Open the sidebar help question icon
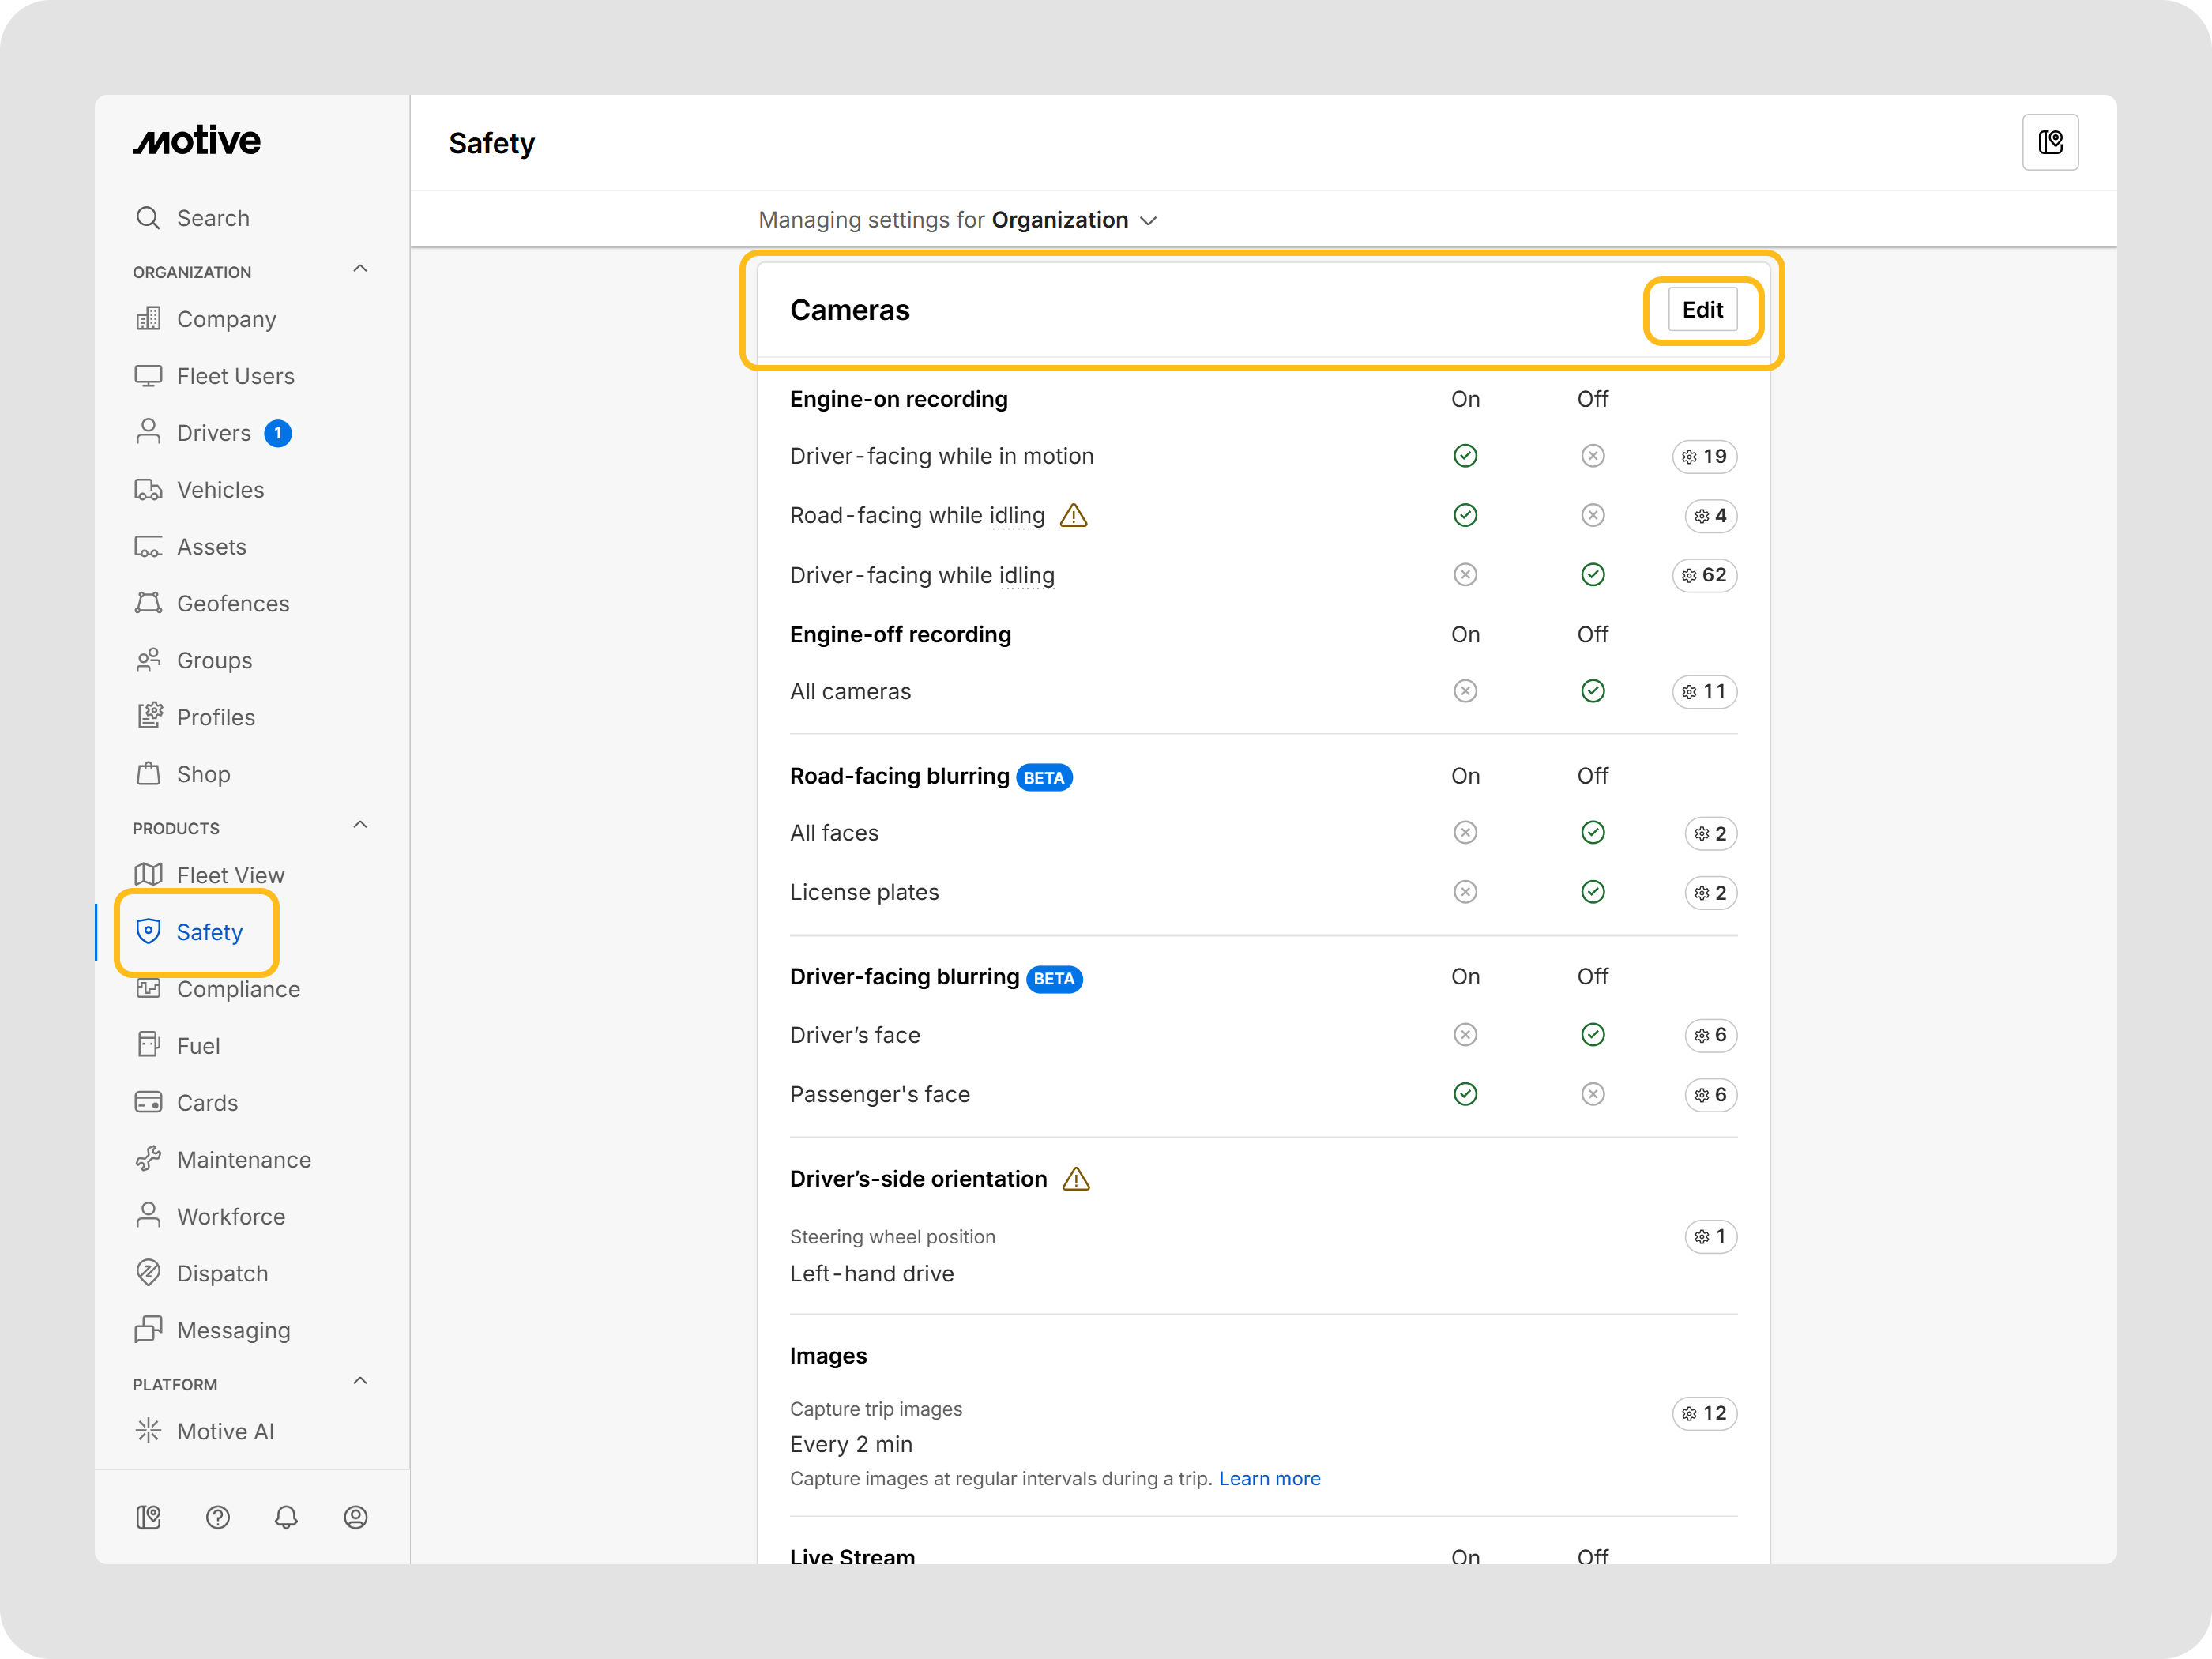 tap(218, 1517)
